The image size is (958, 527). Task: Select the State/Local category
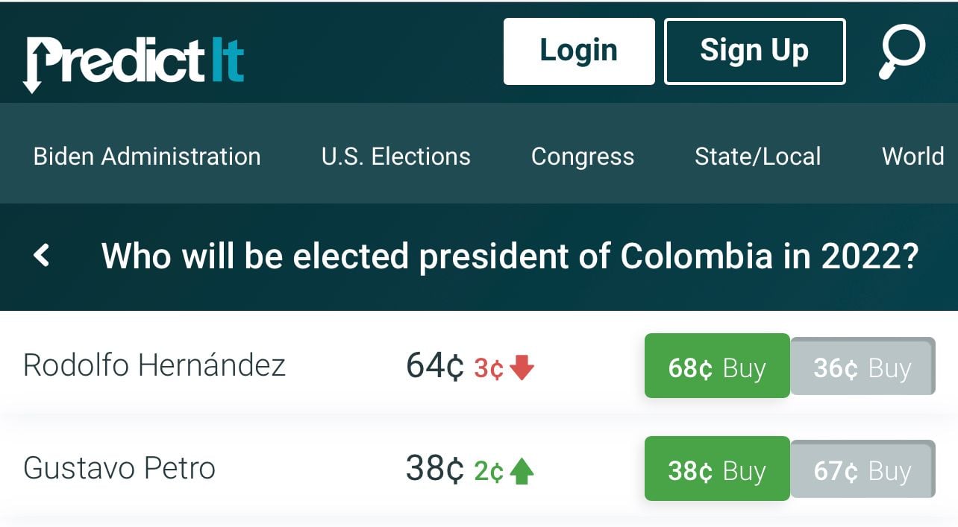tap(758, 157)
